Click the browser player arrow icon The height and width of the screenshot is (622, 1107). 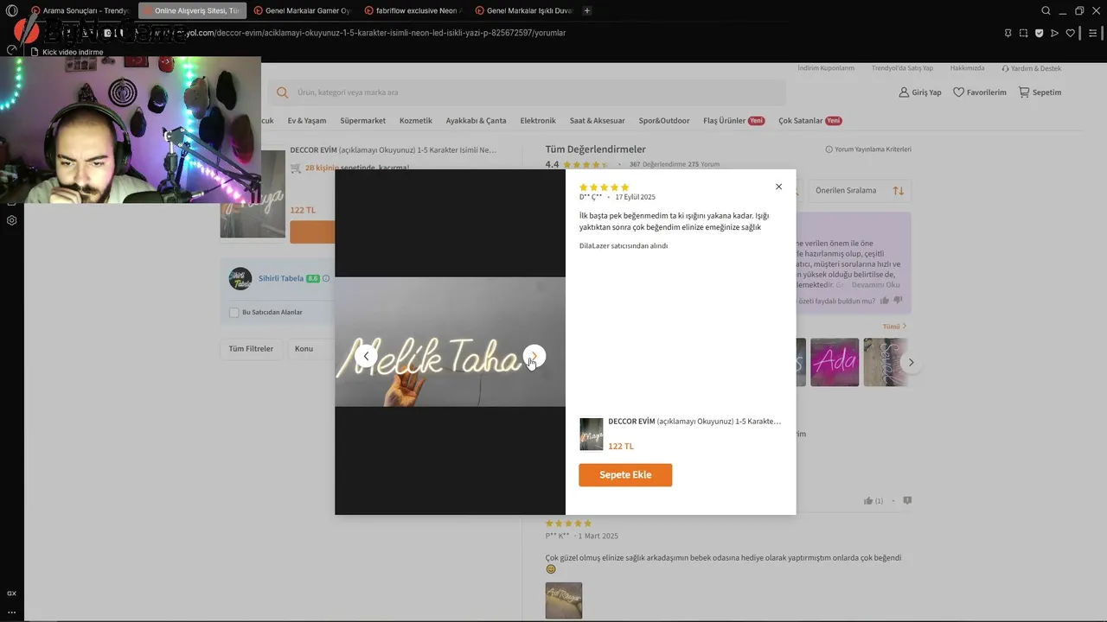[1054, 33]
